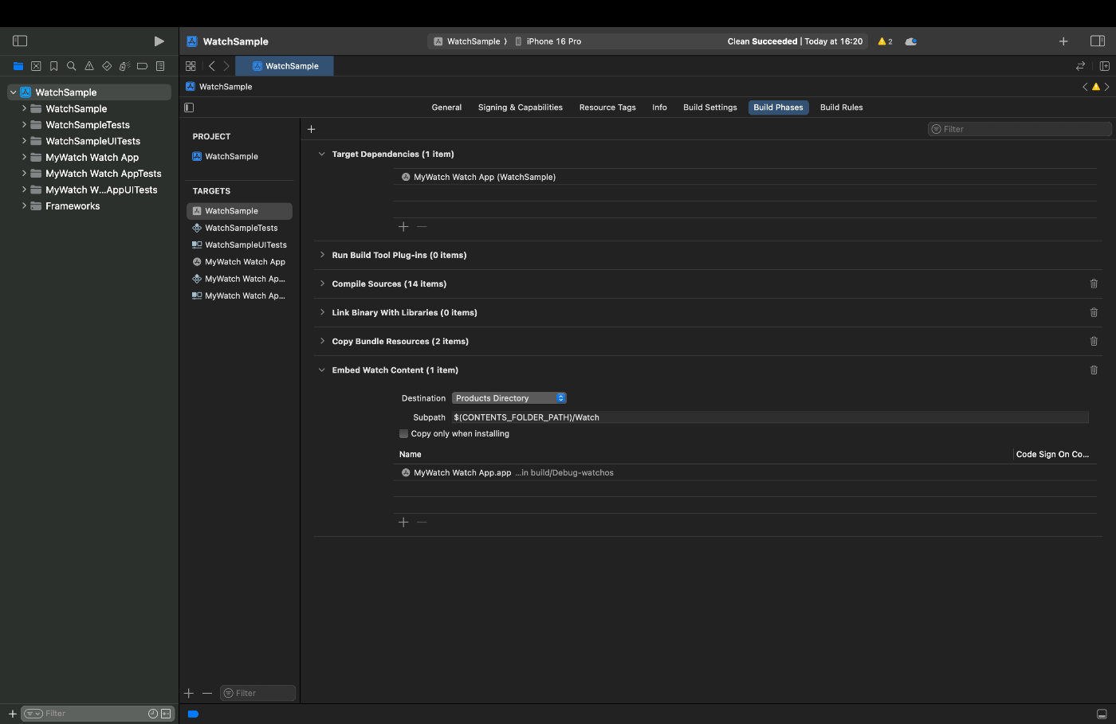Image resolution: width=1116 pixels, height=724 pixels.
Task: Select the MyWatch Watch App.app row
Action: pyautogui.click(x=745, y=473)
